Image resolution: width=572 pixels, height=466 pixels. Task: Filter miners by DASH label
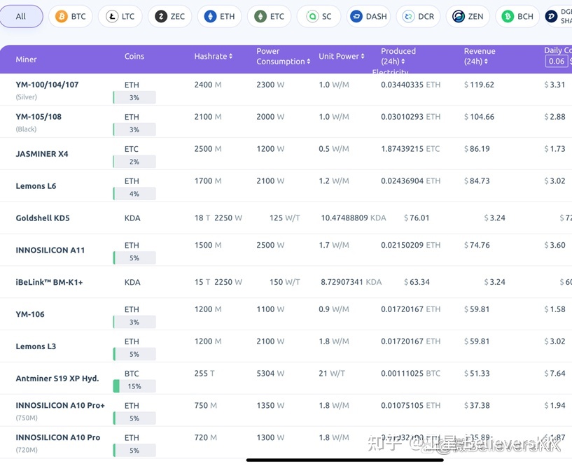point(376,16)
